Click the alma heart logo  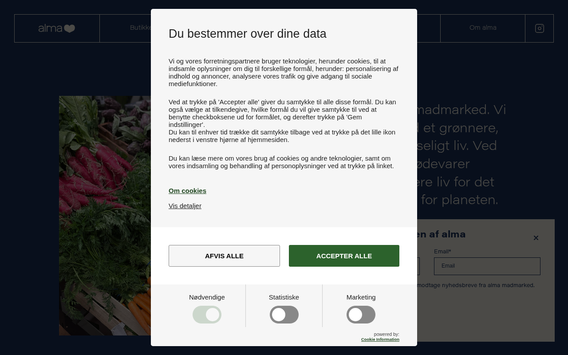(57, 28)
